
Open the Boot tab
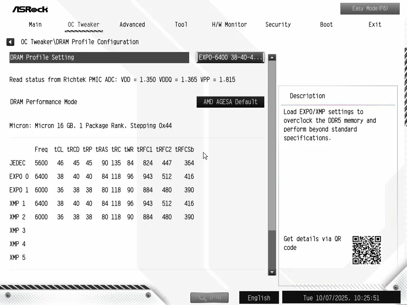click(x=326, y=25)
